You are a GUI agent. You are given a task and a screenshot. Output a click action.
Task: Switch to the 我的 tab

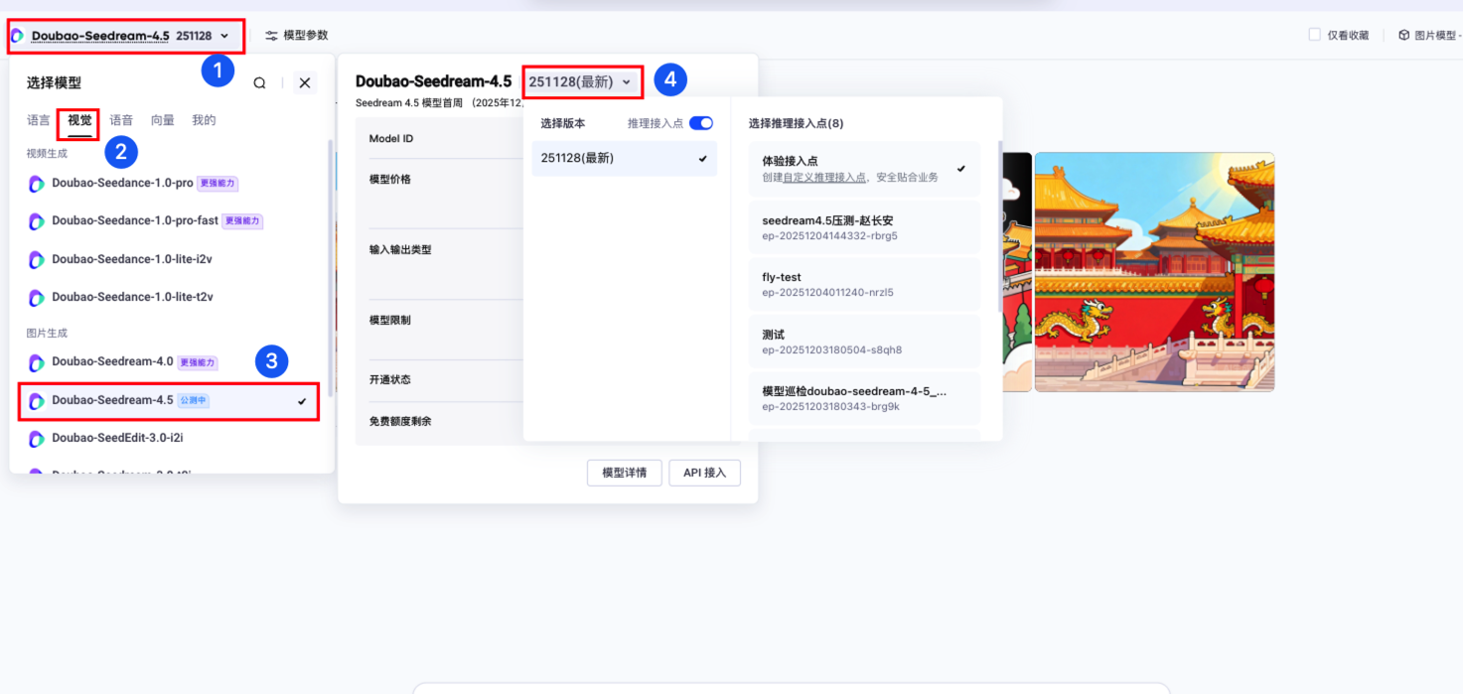[204, 120]
